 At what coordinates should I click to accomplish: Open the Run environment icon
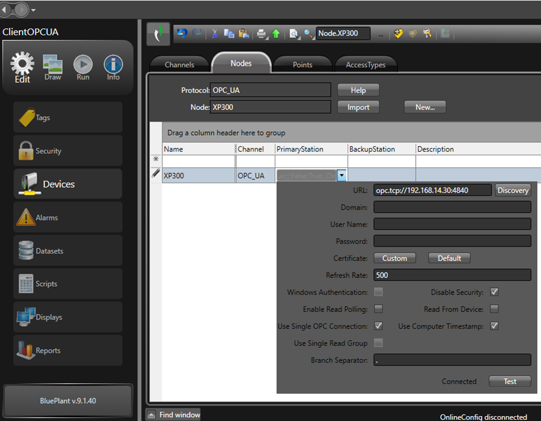coord(83,67)
